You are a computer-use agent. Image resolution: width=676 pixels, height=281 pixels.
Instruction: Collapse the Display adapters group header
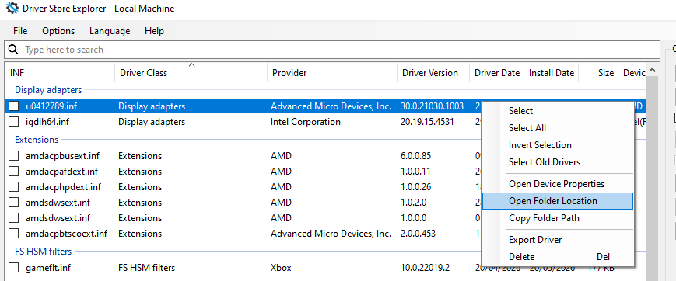click(48, 90)
